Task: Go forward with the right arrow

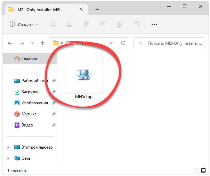Action: [22, 43]
